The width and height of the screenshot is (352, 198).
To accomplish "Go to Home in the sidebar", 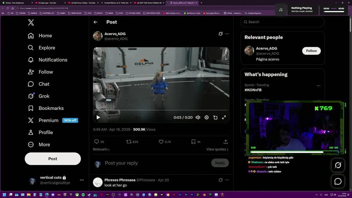I will point(40,36).
